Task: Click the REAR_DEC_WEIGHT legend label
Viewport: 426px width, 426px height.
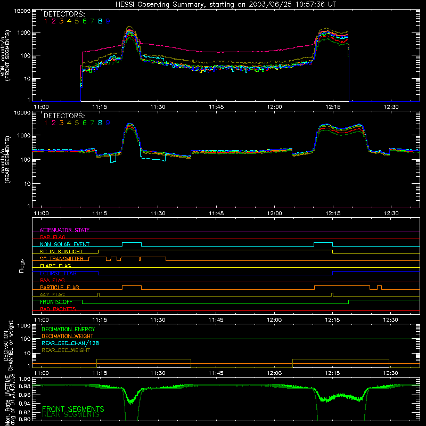Action: tap(65, 350)
